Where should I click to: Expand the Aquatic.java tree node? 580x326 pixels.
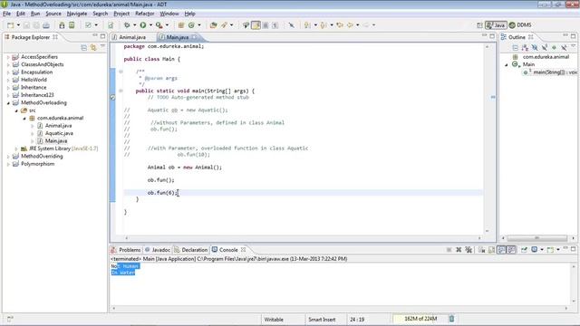point(33,133)
